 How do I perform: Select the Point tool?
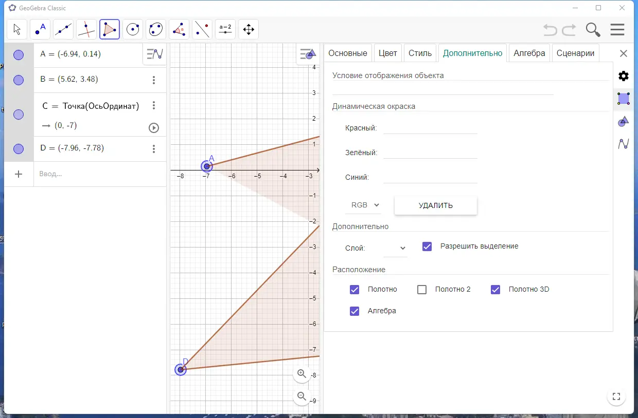(x=40, y=29)
